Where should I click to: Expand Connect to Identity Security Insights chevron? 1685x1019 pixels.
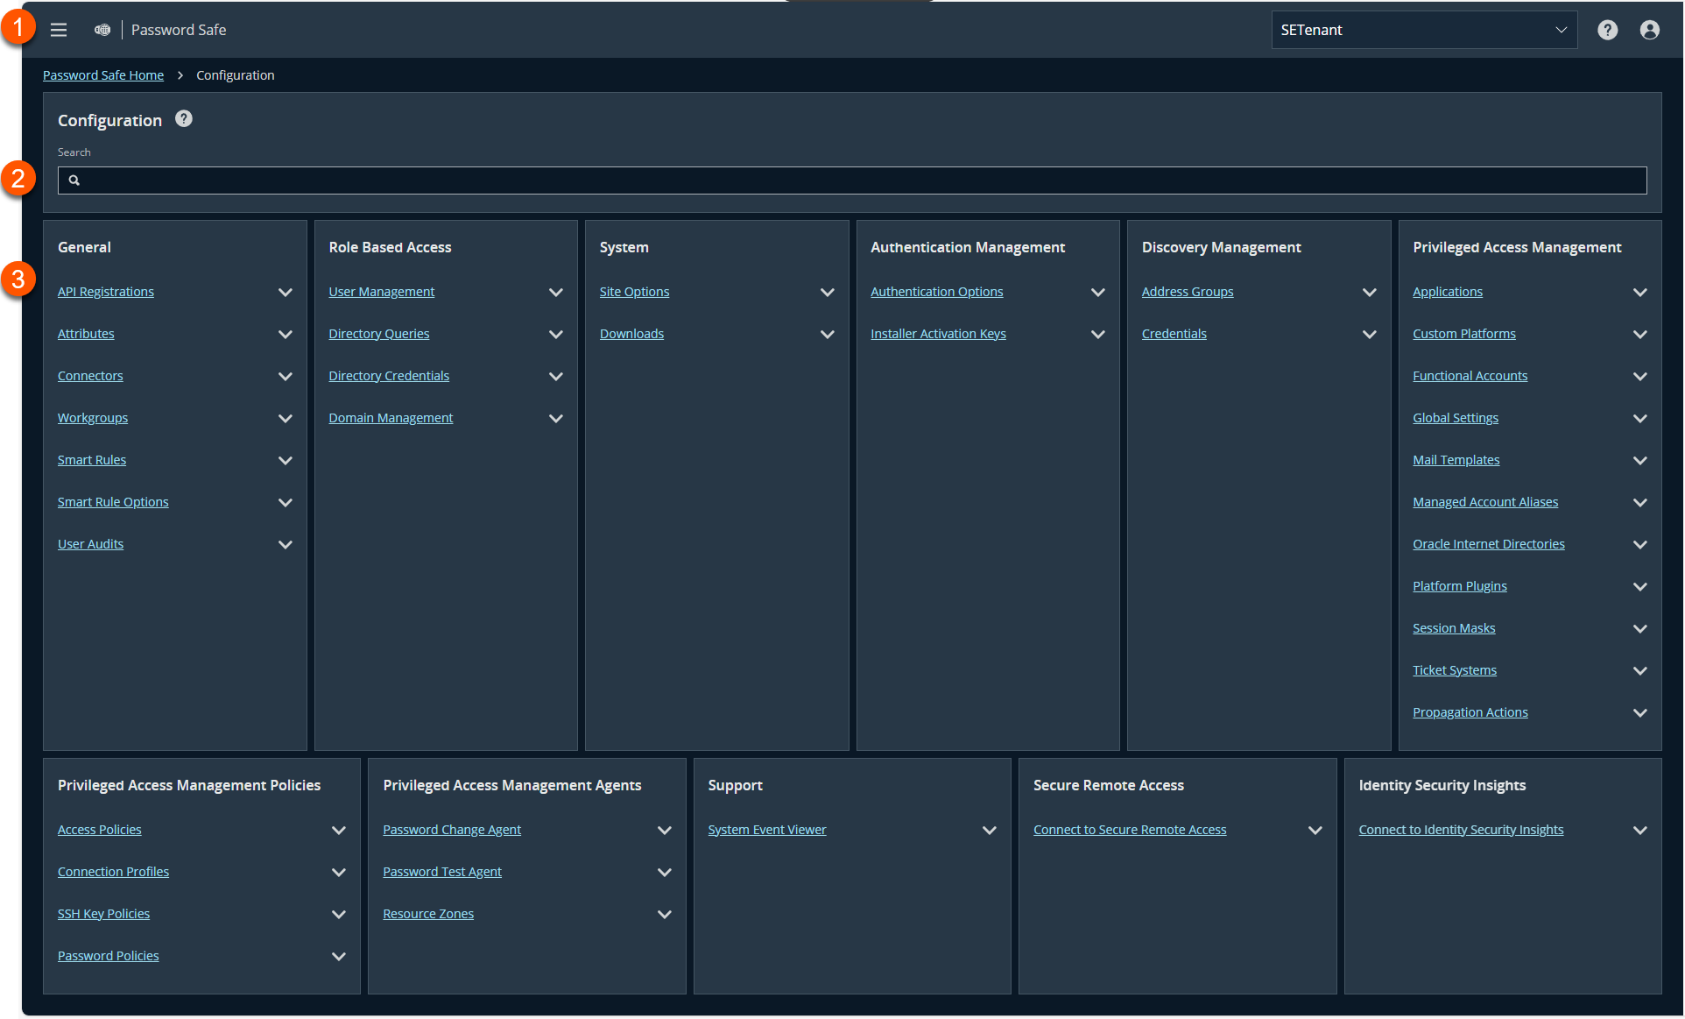tap(1639, 830)
